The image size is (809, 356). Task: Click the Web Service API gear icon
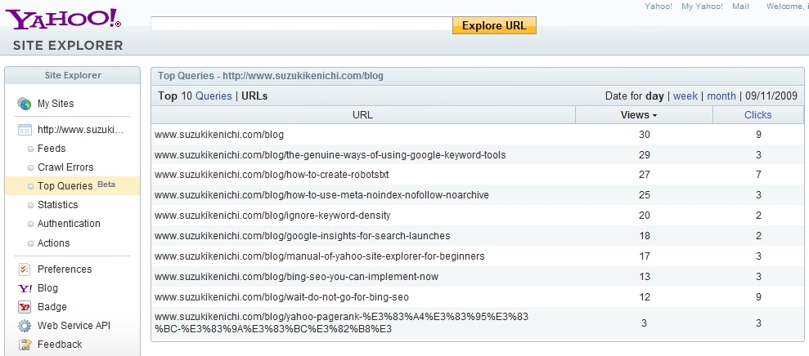pyautogui.click(x=25, y=326)
